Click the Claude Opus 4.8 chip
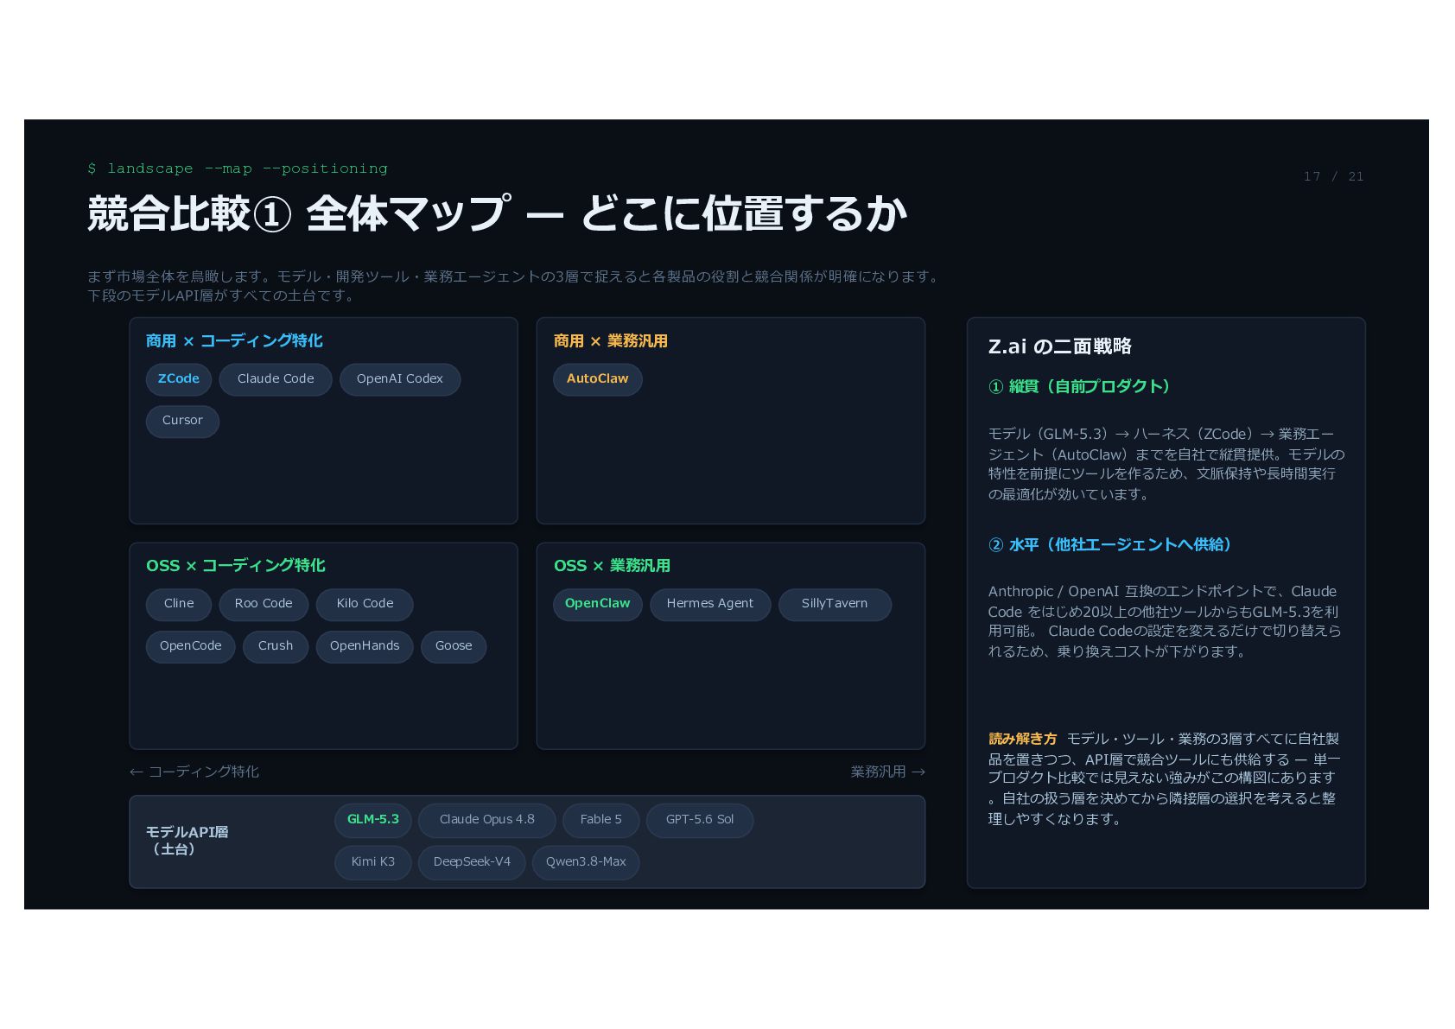This screenshot has height=1029, width=1455. tap(487, 820)
